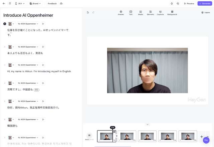Click the 0.5s pause tag in scene 4

coord(36,90)
